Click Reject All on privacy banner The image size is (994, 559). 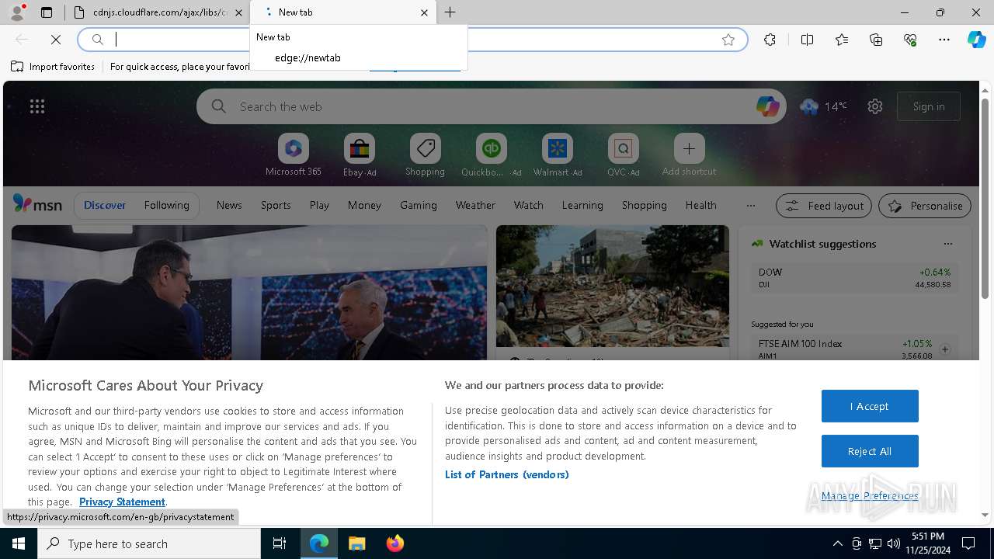[x=870, y=451]
